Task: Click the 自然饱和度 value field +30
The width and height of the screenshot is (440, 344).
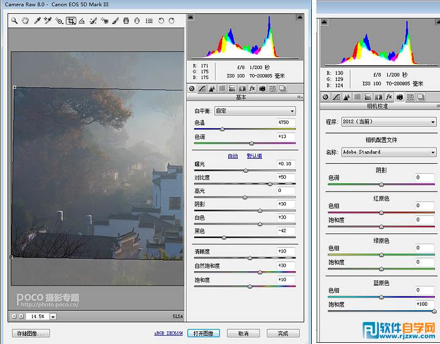Action: click(286, 266)
